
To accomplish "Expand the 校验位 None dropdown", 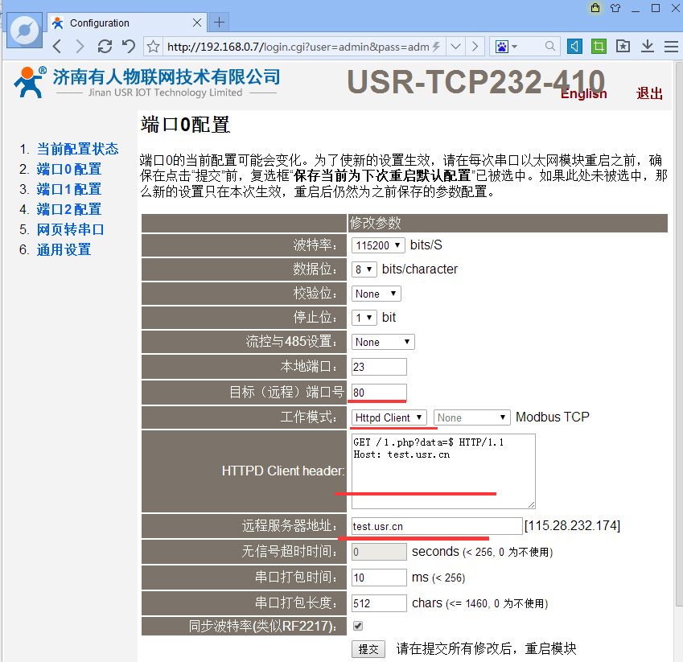I will point(376,294).
